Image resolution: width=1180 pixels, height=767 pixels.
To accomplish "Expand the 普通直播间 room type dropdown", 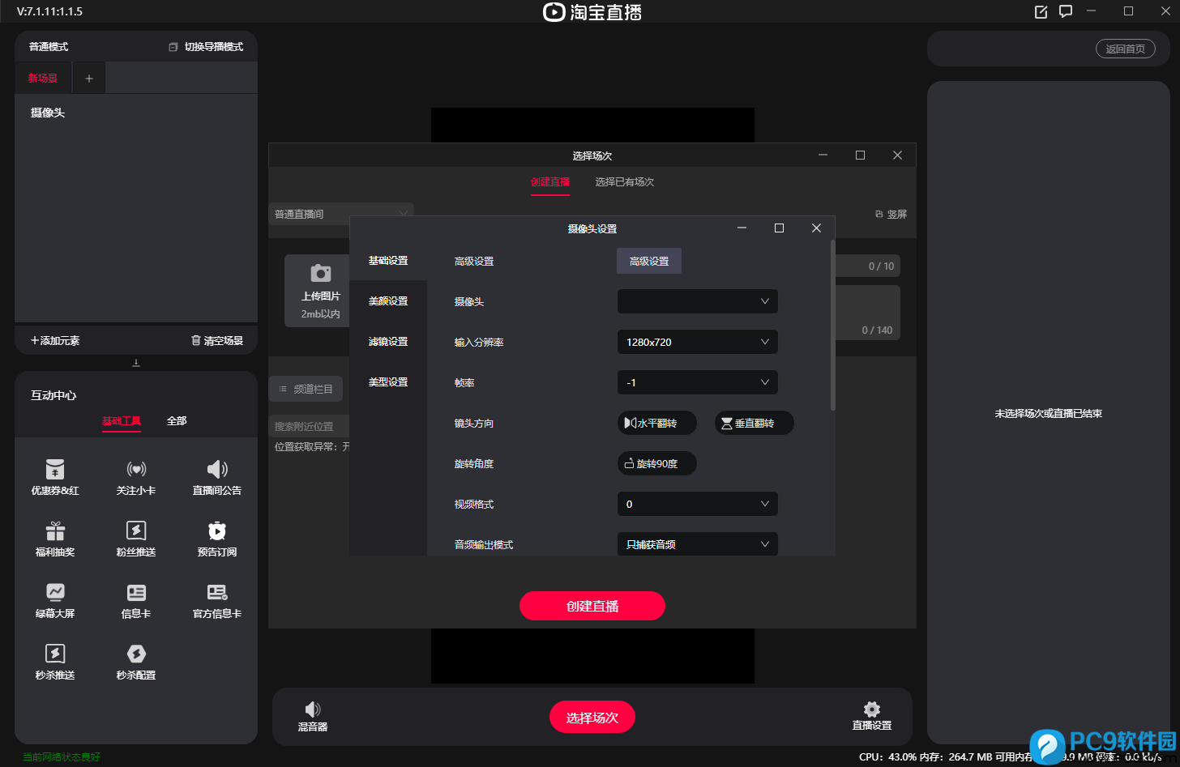I will point(341,214).
